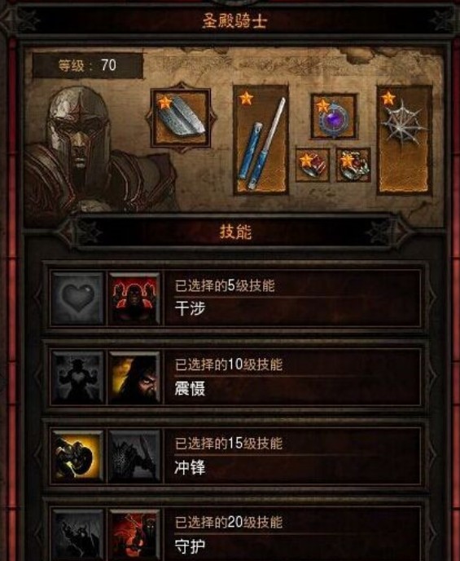Select the jeweled ring item slot
This screenshot has height=561, width=460.
point(353,165)
